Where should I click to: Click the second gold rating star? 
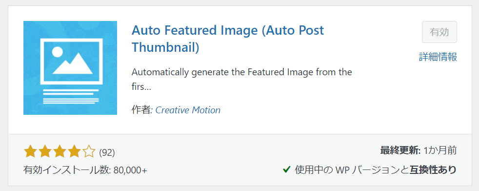pos(44,151)
